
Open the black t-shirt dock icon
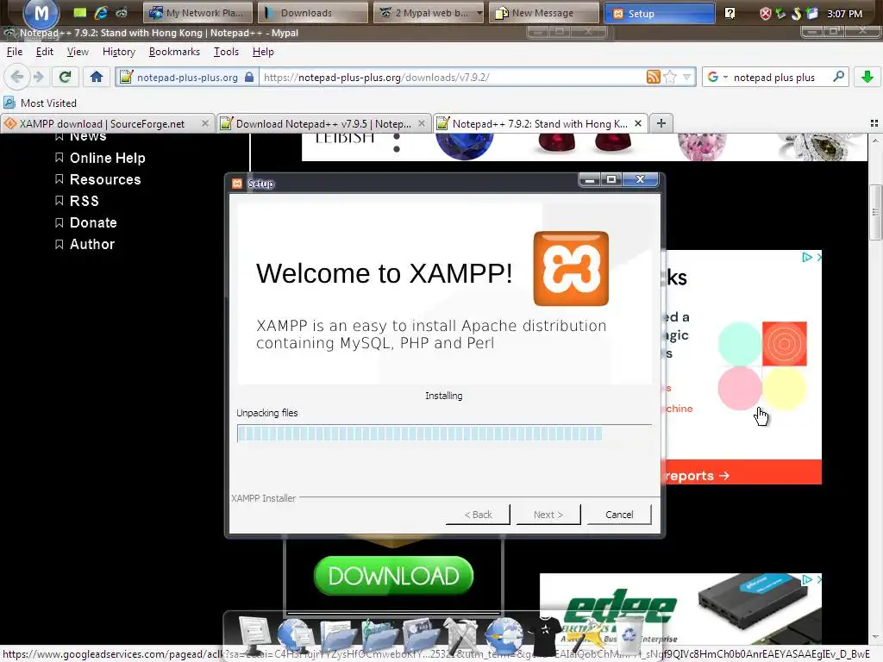tap(545, 636)
